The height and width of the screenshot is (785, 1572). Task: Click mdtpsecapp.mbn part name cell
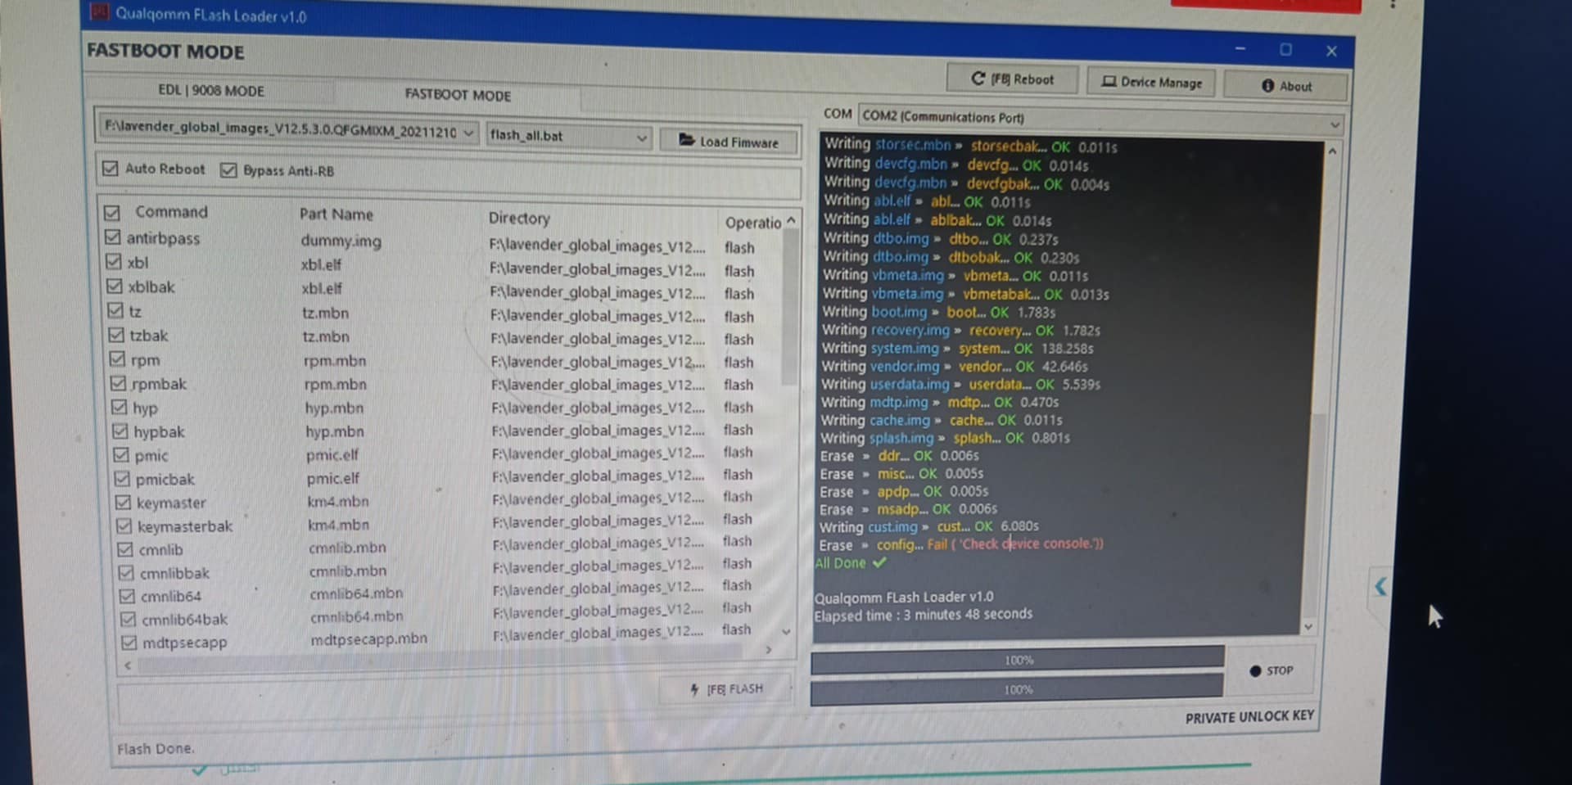coord(368,639)
